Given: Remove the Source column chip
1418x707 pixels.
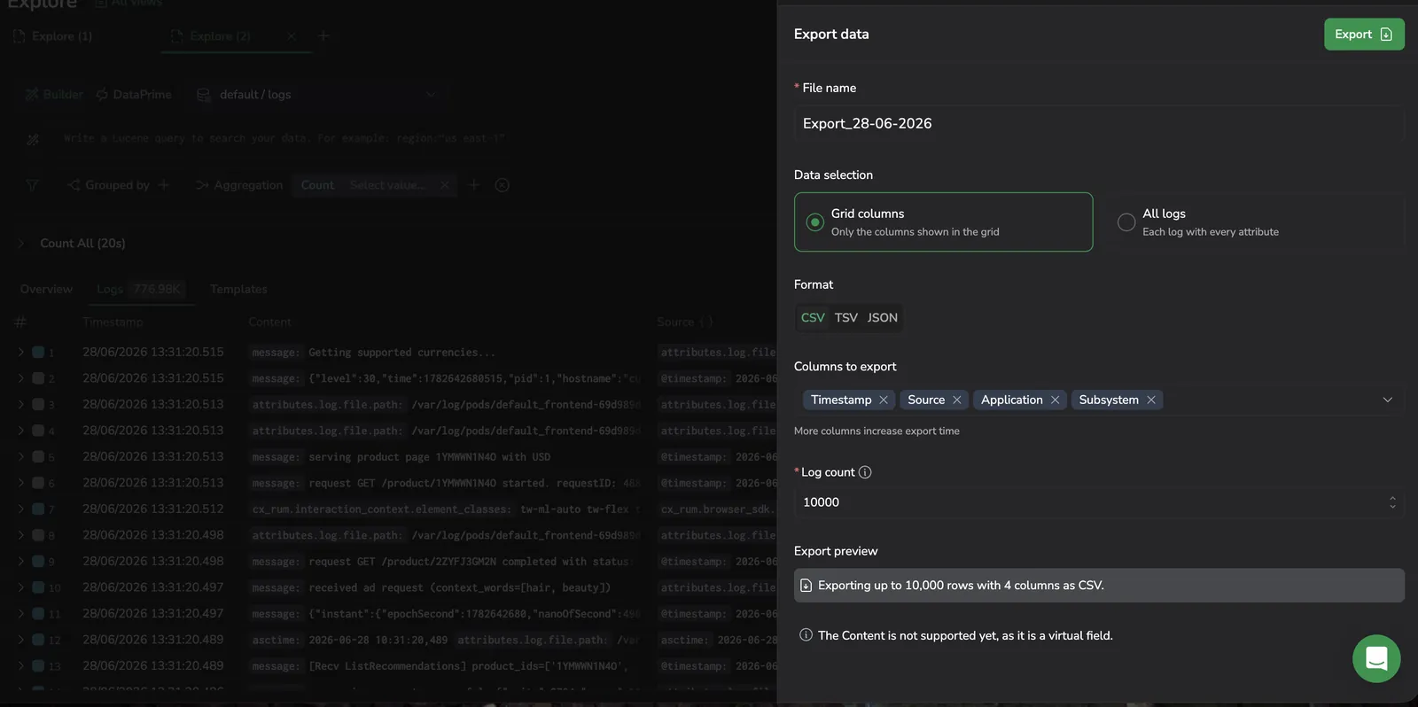Looking at the screenshot, I should (957, 400).
